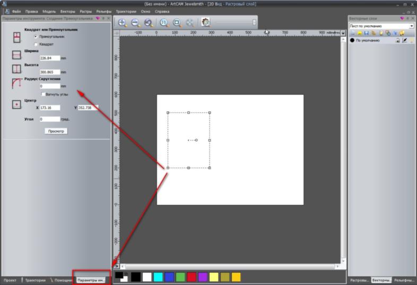Click the Ширина width icon
This screenshot has height=285, width=417.
pos(16,55)
